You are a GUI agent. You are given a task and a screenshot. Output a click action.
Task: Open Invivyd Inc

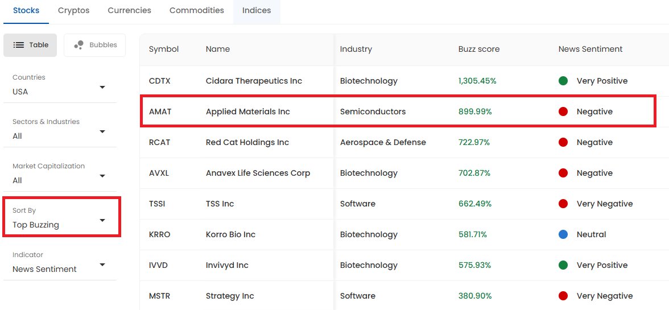(227, 265)
